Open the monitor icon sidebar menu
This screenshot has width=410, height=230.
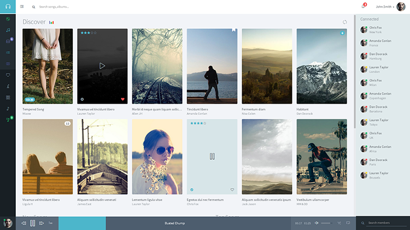[x=8, y=75]
